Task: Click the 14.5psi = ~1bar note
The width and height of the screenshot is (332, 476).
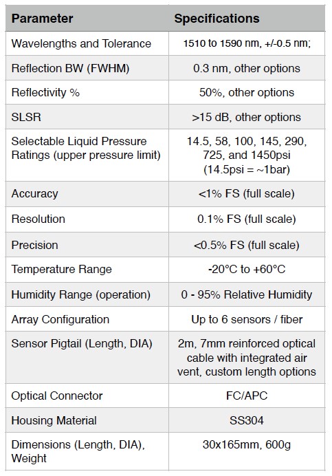Action: pyautogui.click(x=246, y=169)
